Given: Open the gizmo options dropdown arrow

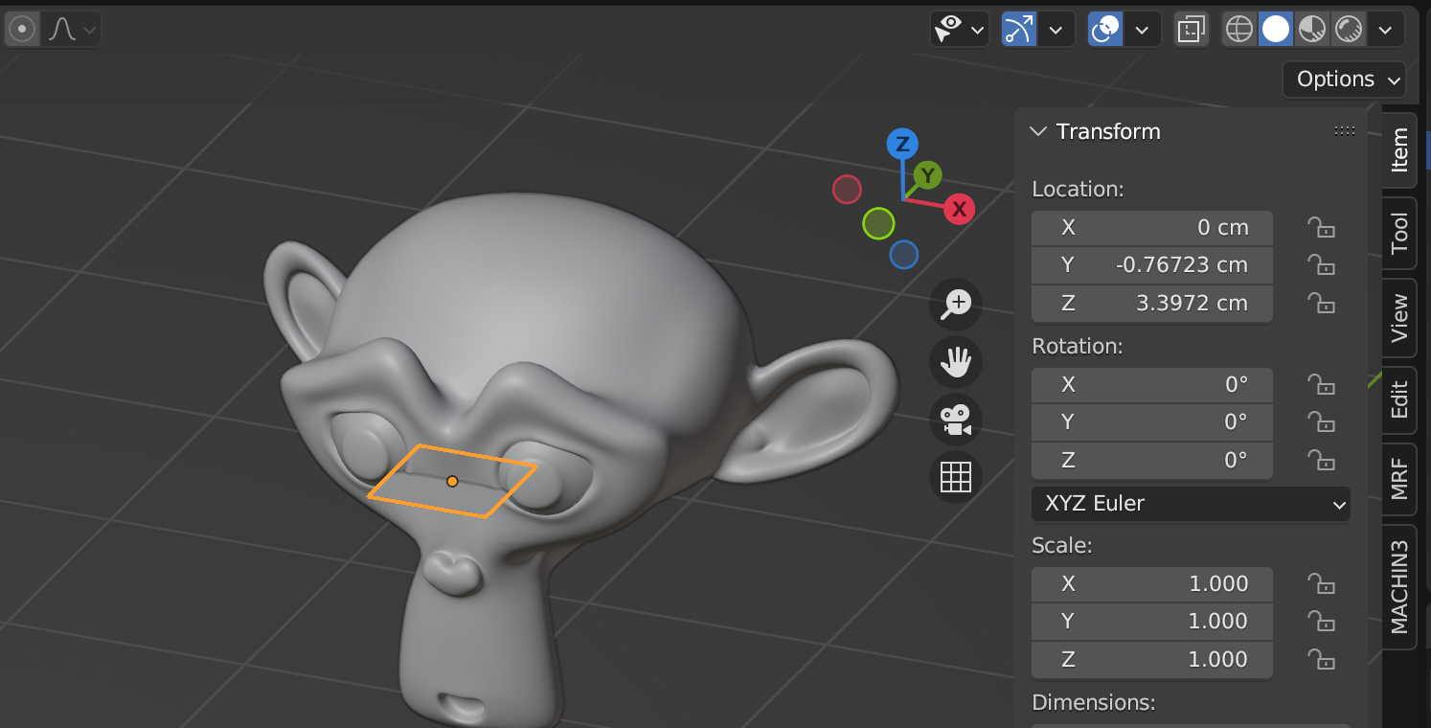Looking at the screenshot, I should 1056,30.
